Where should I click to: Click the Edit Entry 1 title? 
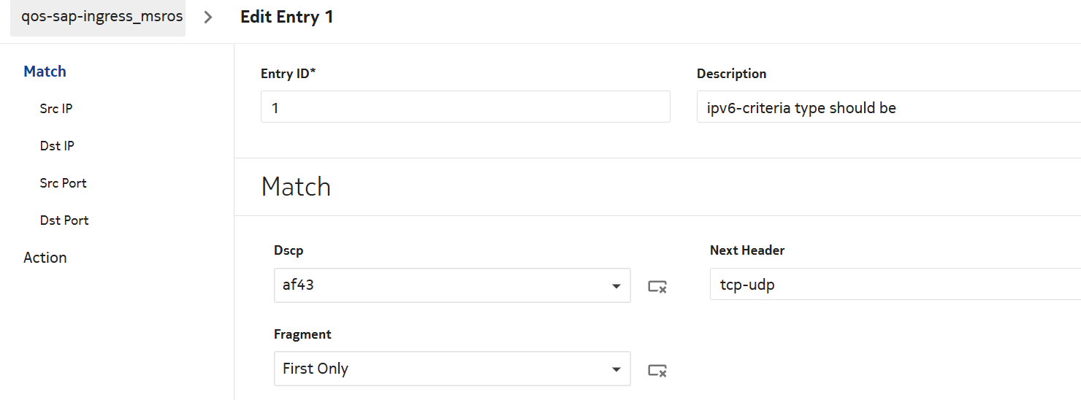[x=287, y=18]
